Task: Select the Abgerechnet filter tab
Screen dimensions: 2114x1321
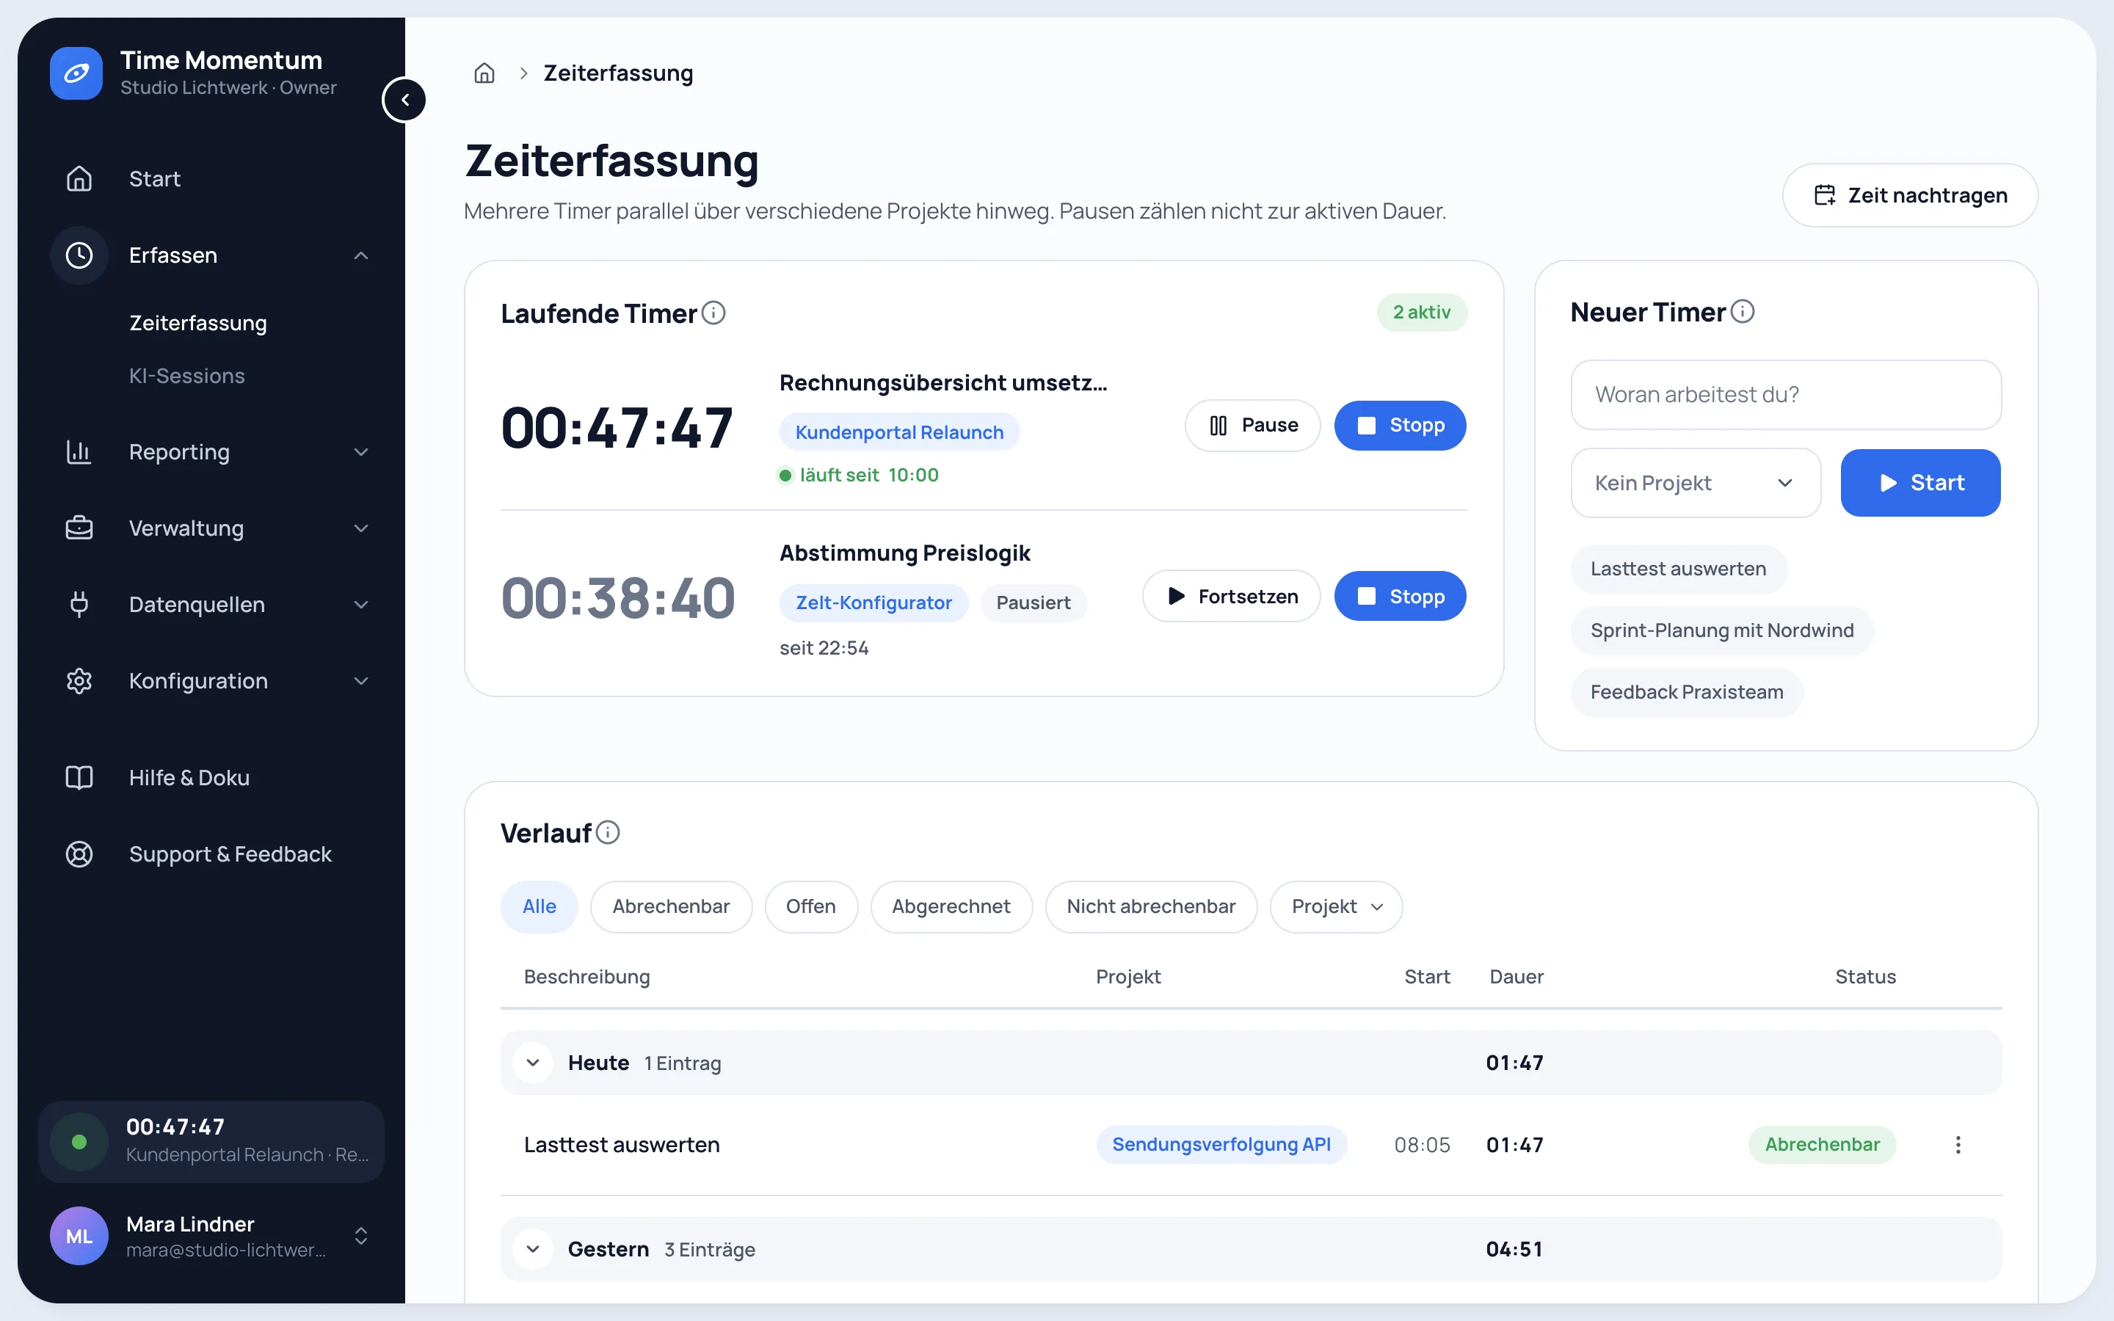Action: click(x=951, y=906)
